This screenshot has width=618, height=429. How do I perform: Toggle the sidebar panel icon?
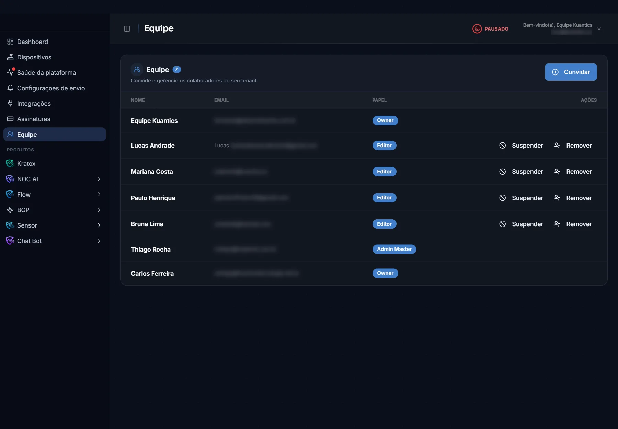[x=127, y=29]
